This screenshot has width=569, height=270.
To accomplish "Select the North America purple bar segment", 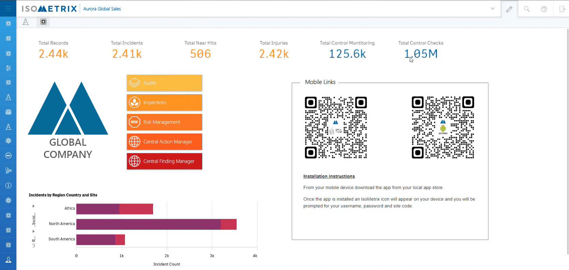I will coord(149,224).
